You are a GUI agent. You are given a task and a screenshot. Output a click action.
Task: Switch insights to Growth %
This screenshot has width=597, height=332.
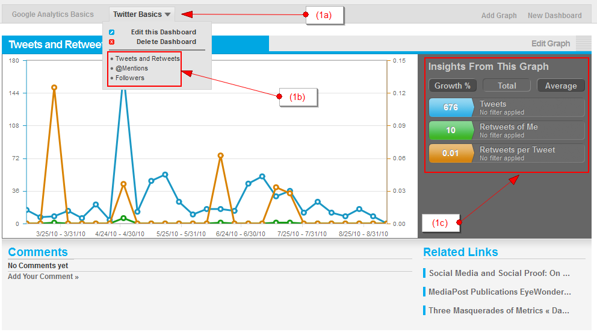453,86
